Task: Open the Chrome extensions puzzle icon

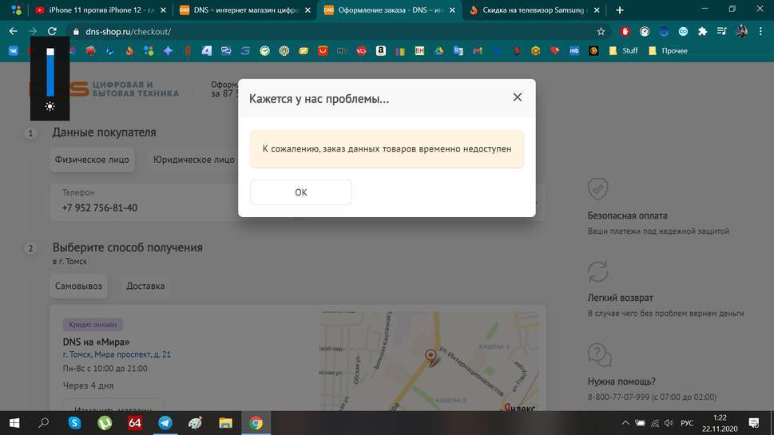Action: coord(702,31)
